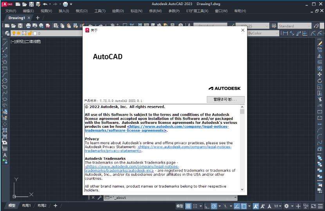Open the Customization menu icon in status bar
The height and width of the screenshot is (211, 325).
point(320,206)
